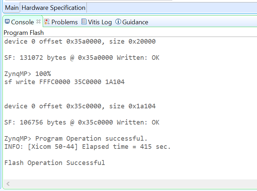Close the Console view with its X
Screen dimensions: 257x191
click(x=38, y=21)
